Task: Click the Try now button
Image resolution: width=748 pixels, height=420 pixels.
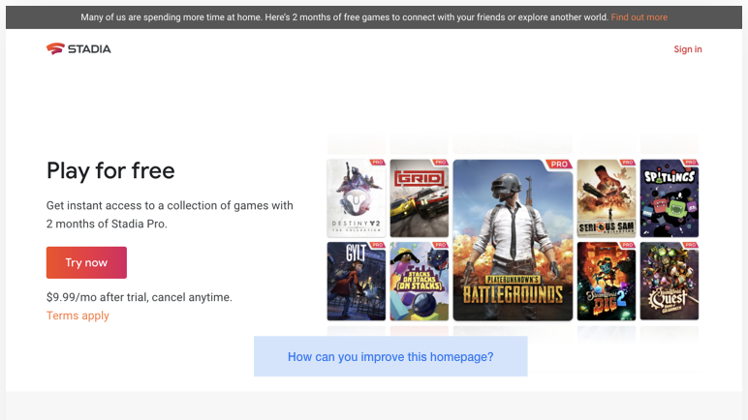Action: (x=86, y=262)
